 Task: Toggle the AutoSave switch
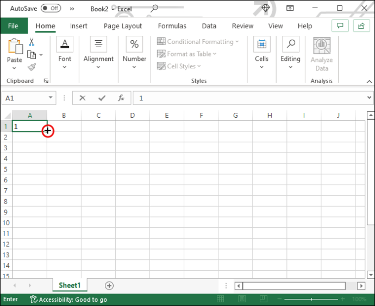tap(51, 8)
